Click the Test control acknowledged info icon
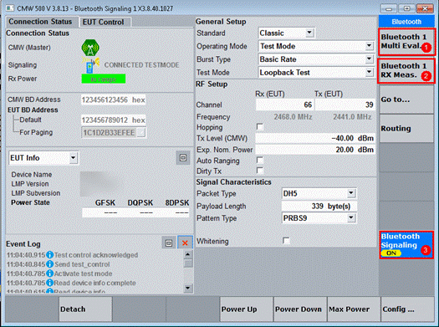Viewport: 439px width, 327px height. [50, 255]
